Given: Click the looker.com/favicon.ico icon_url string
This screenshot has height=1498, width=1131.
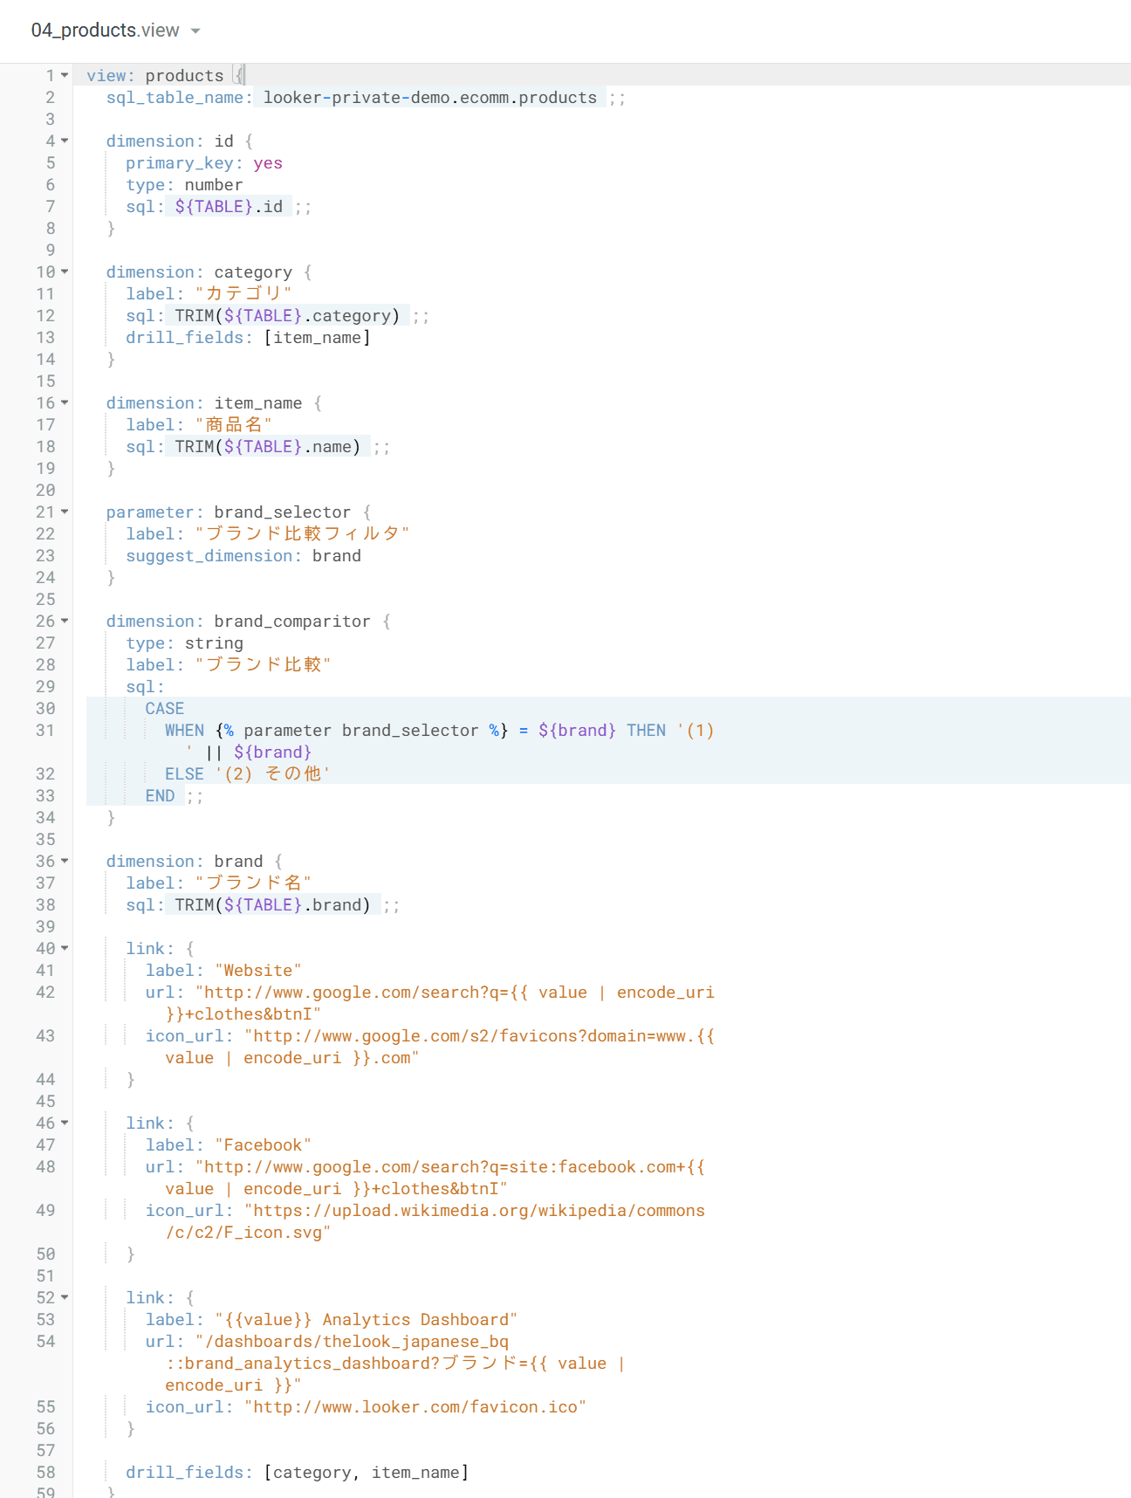Looking at the screenshot, I should click(x=415, y=1407).
